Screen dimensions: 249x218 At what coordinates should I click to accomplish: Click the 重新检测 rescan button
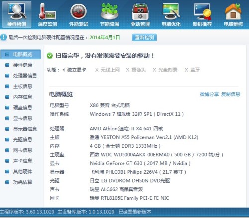pyautogui.click(x=144, y=37)
